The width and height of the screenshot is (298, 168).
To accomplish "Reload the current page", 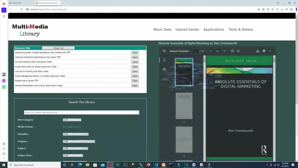I will pos(21,9).
